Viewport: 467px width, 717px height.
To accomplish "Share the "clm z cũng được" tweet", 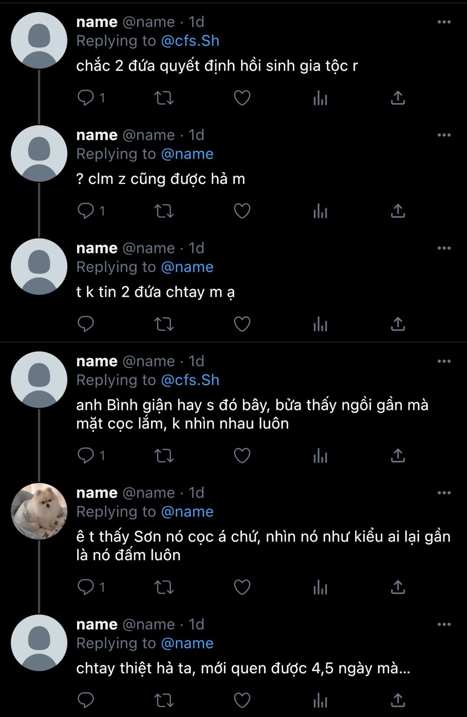I will click(398, 211).
